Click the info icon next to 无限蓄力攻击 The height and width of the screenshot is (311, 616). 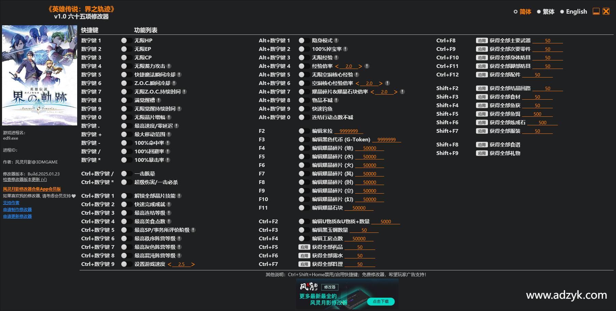coord(169,66)
